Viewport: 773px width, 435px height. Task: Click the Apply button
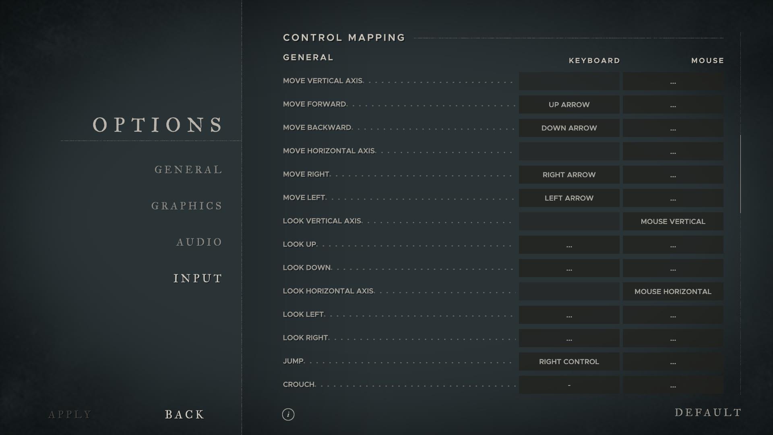coord(70,414)
